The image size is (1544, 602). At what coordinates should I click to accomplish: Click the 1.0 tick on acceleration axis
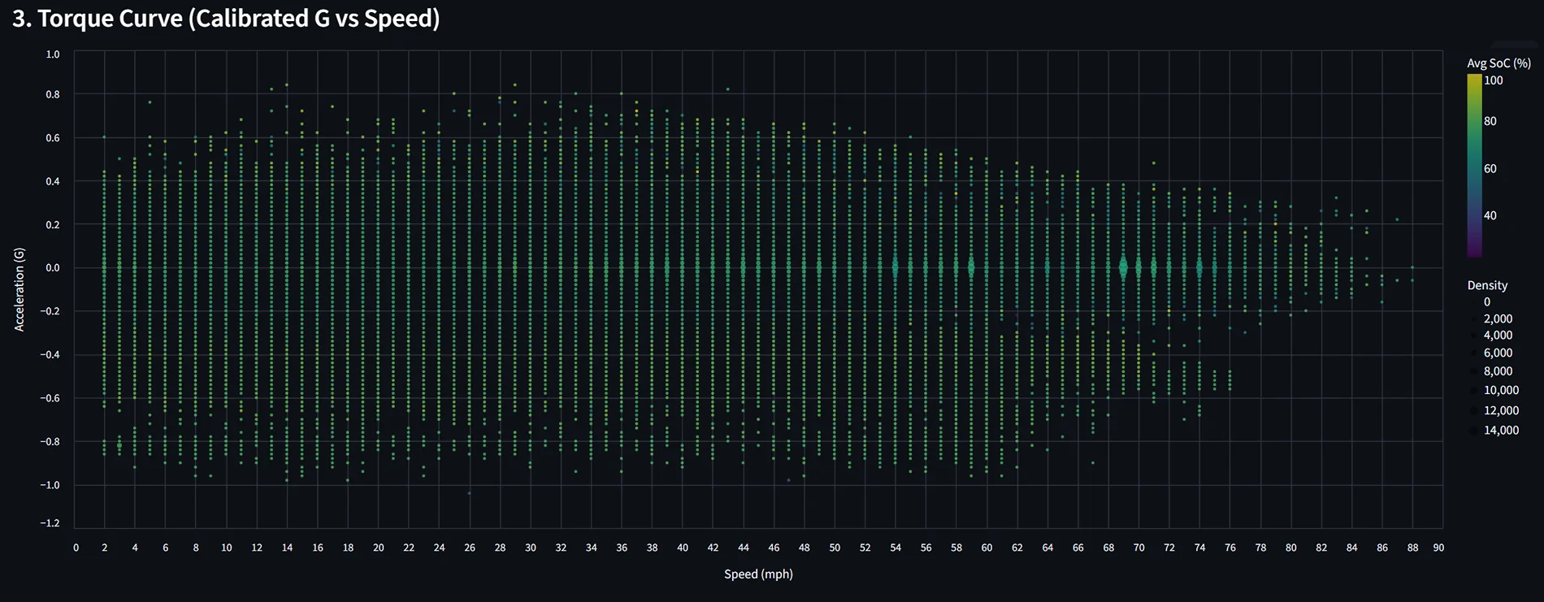(x=53, y=54)
